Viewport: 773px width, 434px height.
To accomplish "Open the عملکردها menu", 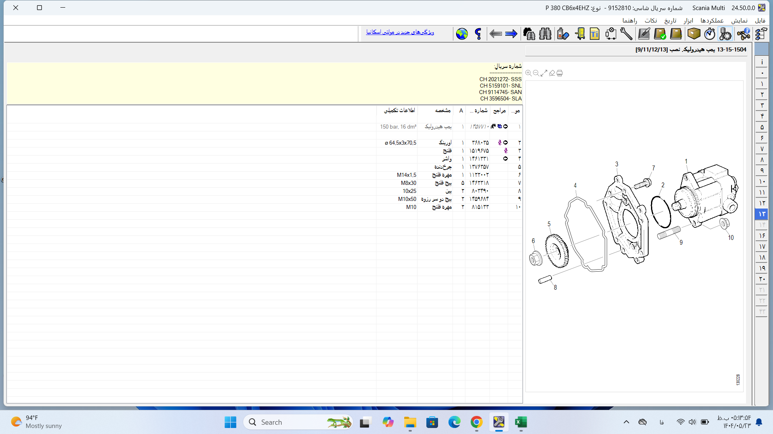I will pyautogui.click(x=712, y=20).
